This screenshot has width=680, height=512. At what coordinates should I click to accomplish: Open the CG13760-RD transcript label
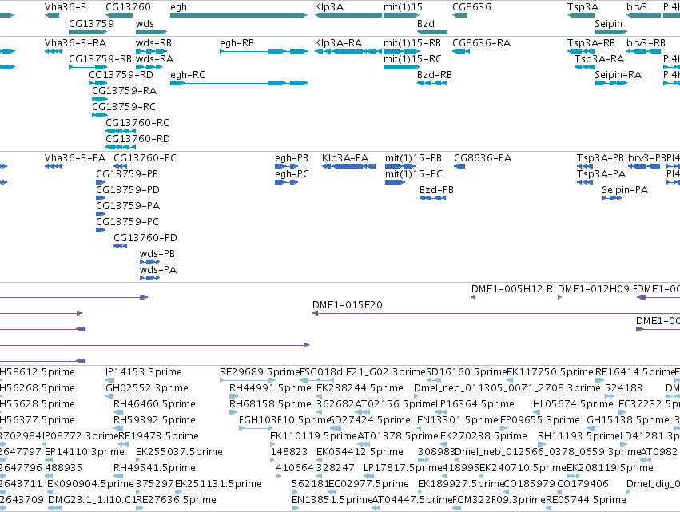click(137, 139)
